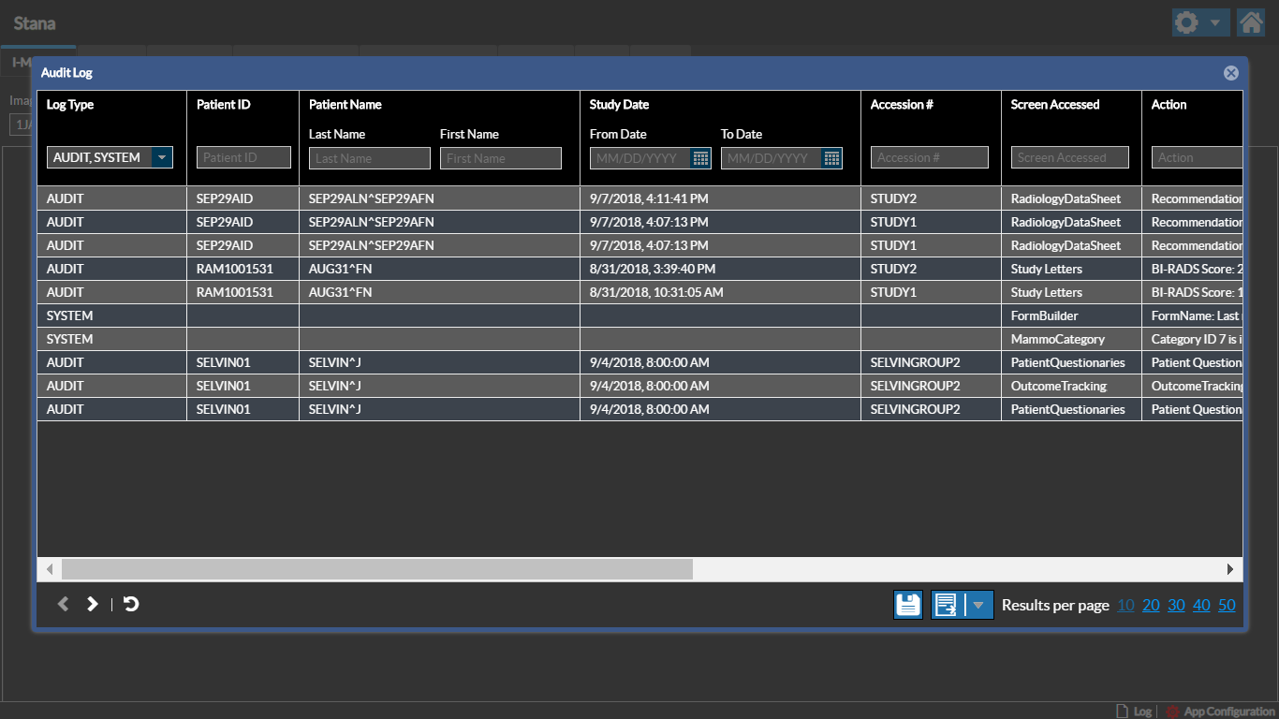Image resolution: width=1279 pixels, height=719 pixels.
Task: Click the horizontal scrollbar thumb
Action: [376, 569]
